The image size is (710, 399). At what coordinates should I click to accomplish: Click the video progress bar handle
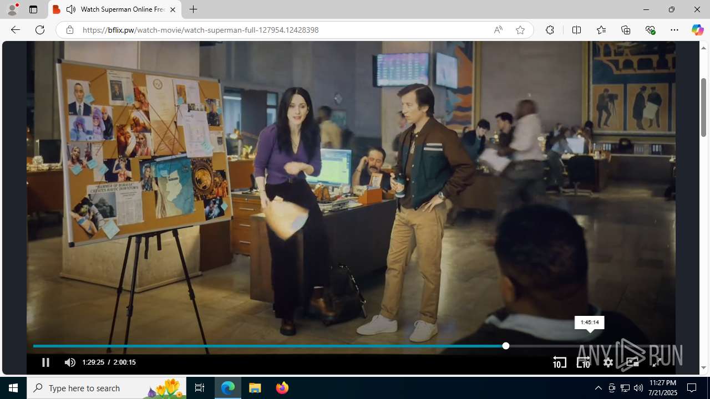[505, 346]
